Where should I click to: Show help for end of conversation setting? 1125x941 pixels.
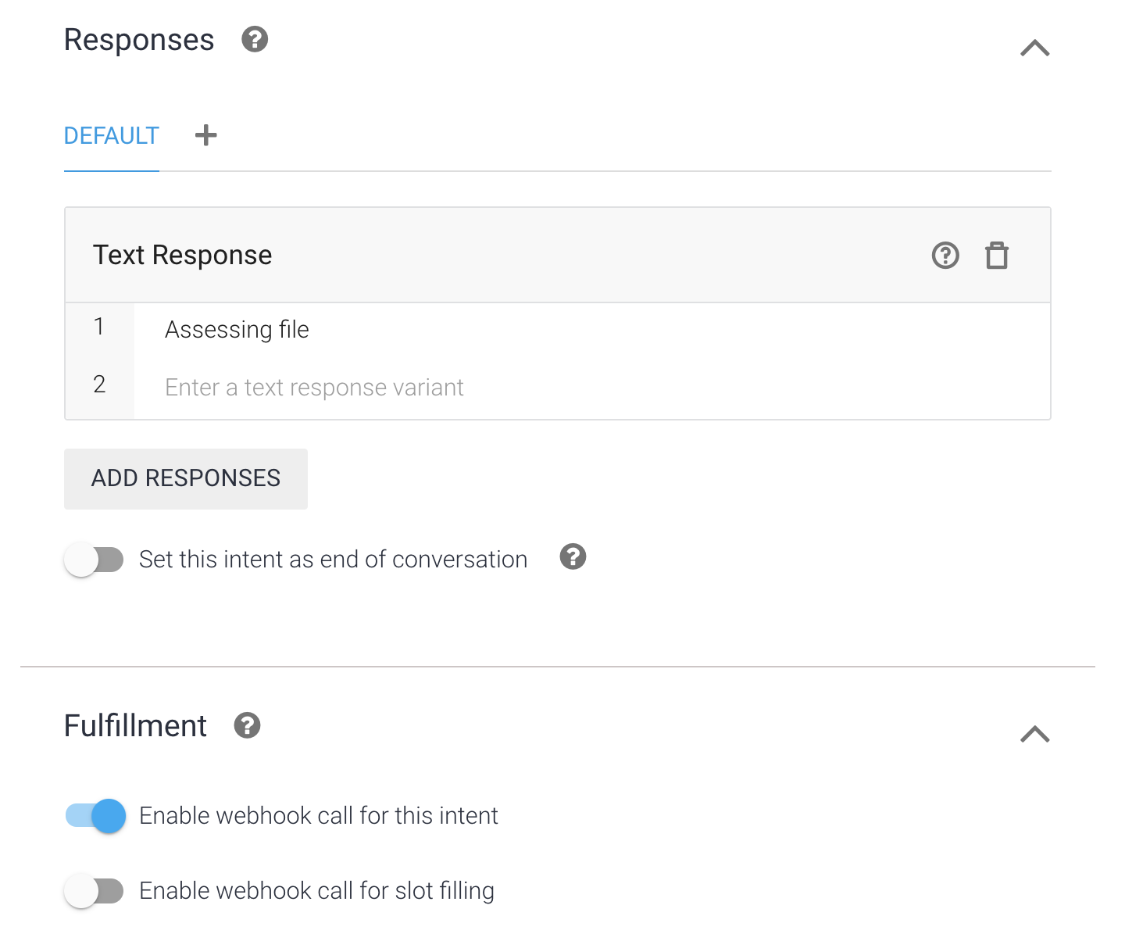point(573,557)
